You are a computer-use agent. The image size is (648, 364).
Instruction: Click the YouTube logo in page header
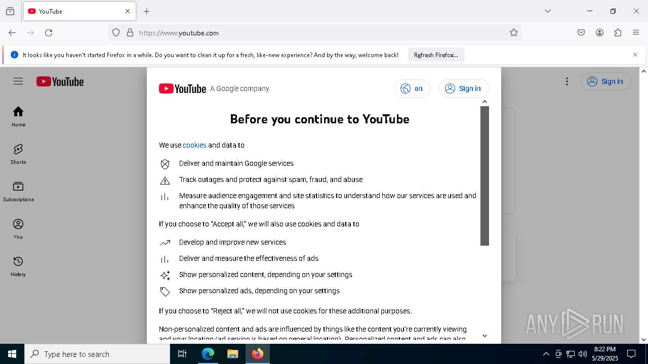(x=60, y=81)
